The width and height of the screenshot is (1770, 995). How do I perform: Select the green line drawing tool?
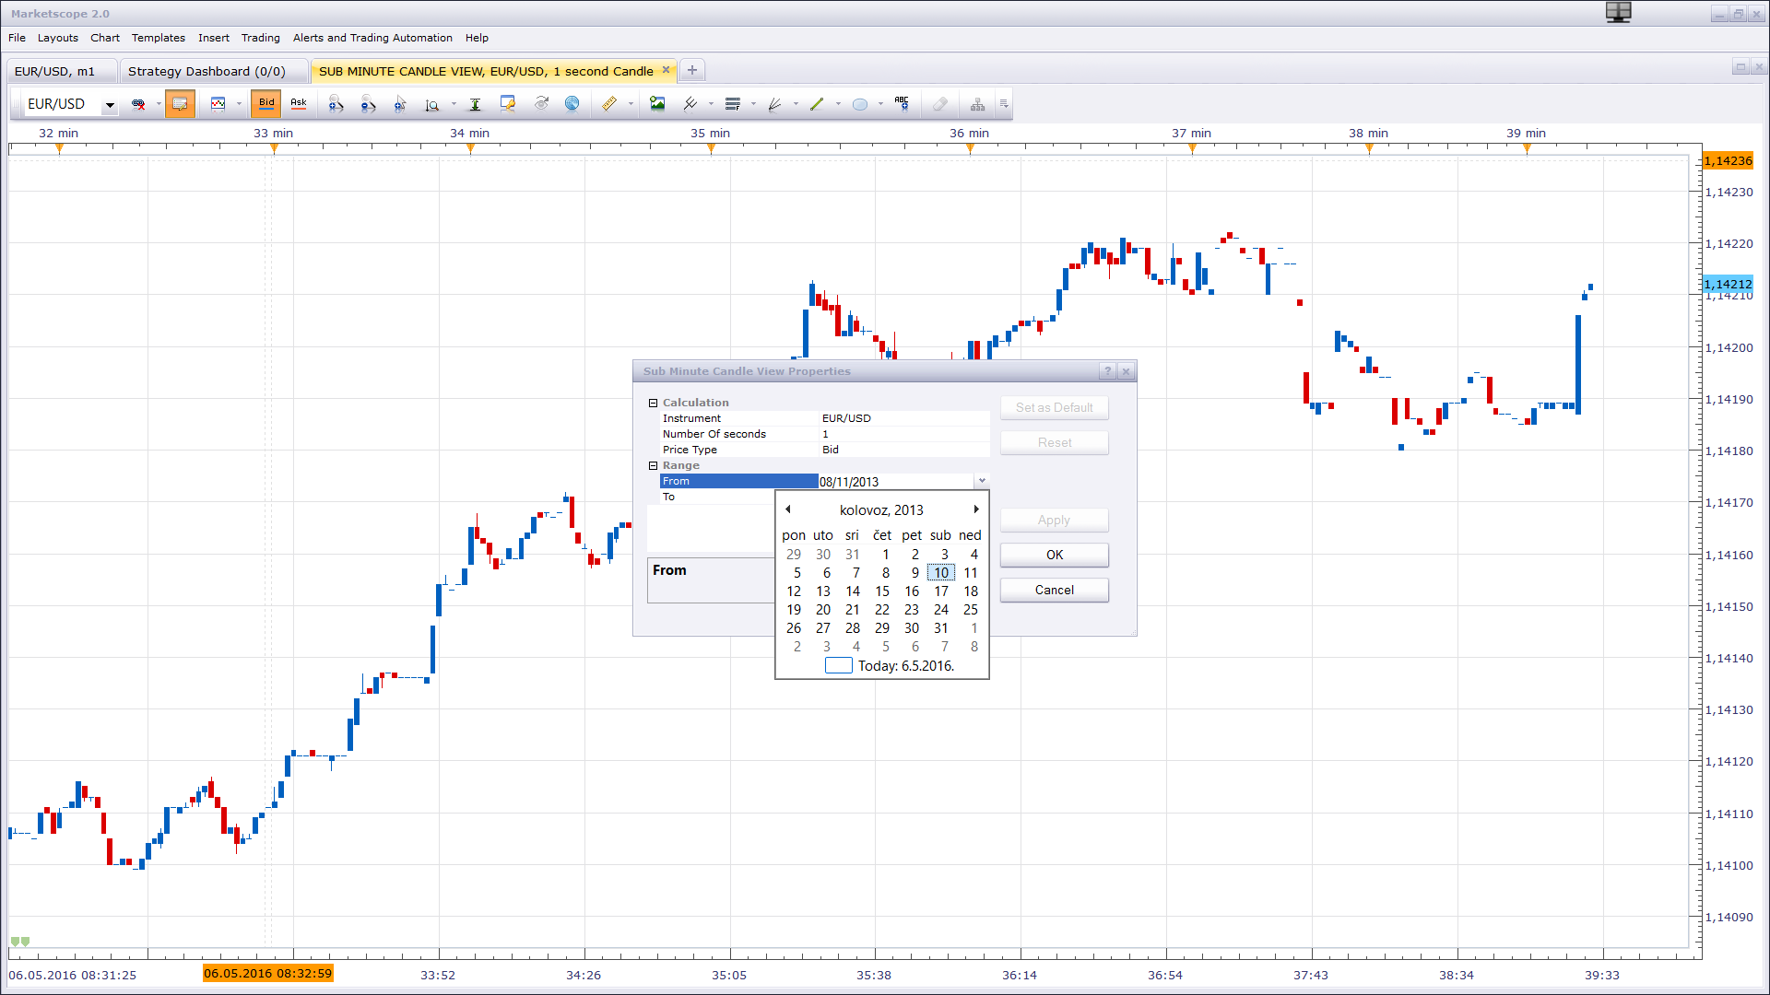817,104
